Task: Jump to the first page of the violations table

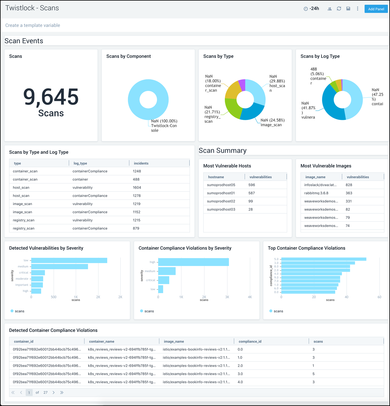Action: click(x=13, y=393)
